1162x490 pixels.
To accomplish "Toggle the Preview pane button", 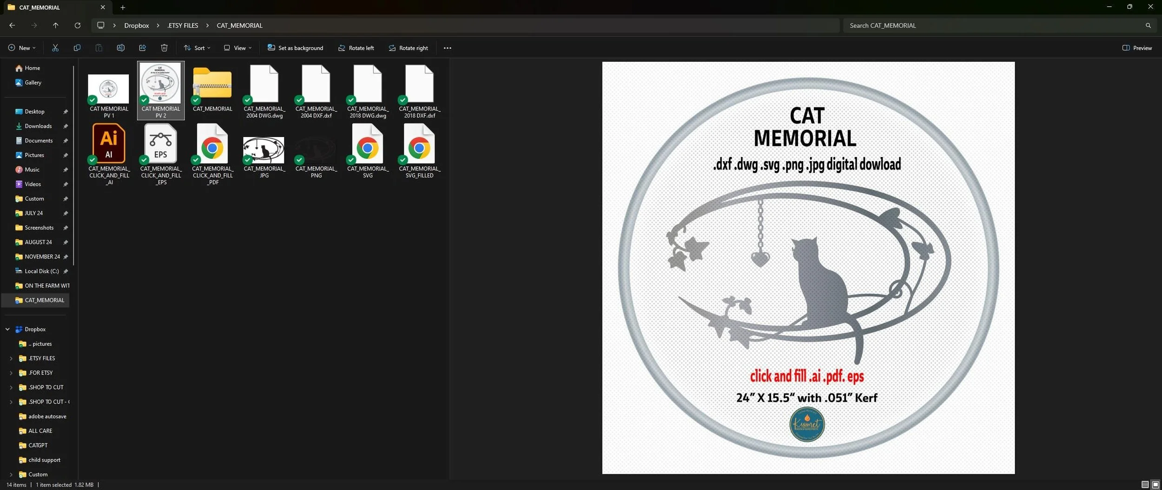I will 1137,48.
